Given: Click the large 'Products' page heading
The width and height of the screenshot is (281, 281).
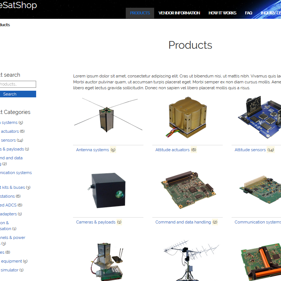Looking at the screenshot, I should pyautogui.click(x=190, y=45).
